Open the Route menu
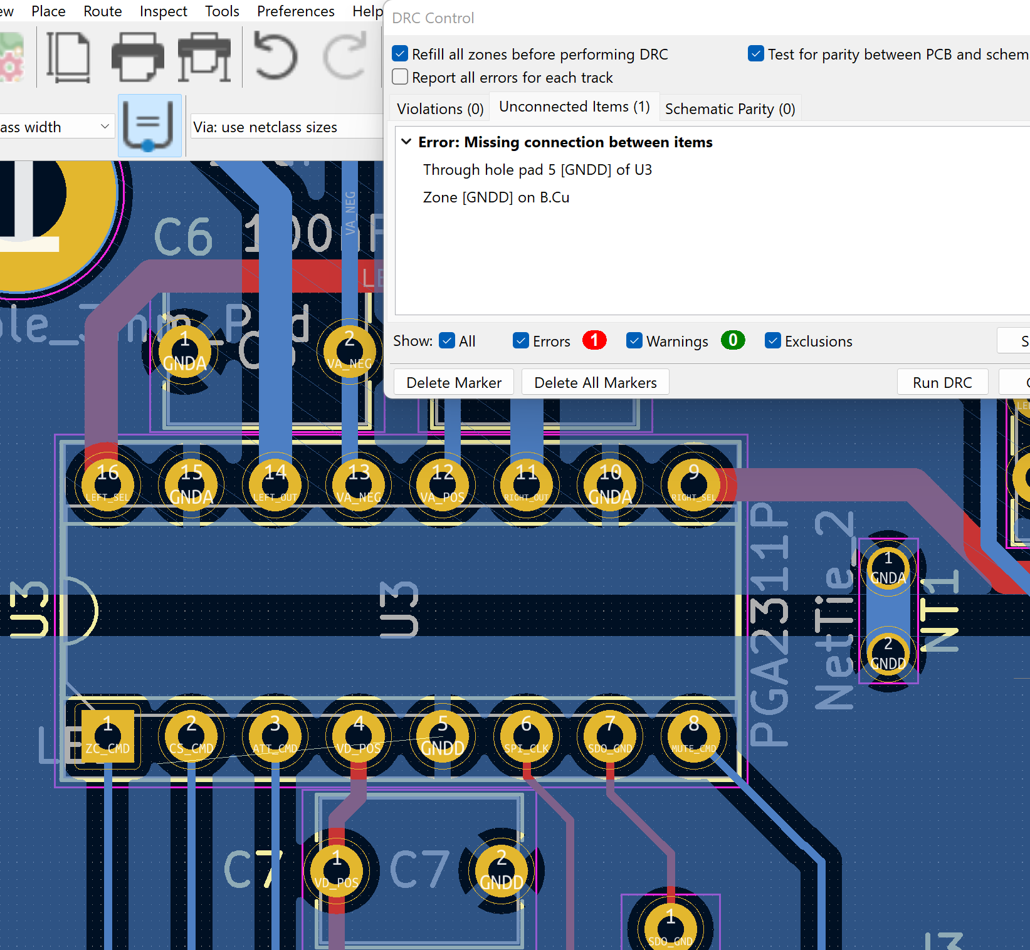Screen dimensions: 1030x950 pyautogui.click(x=103, y=11)
